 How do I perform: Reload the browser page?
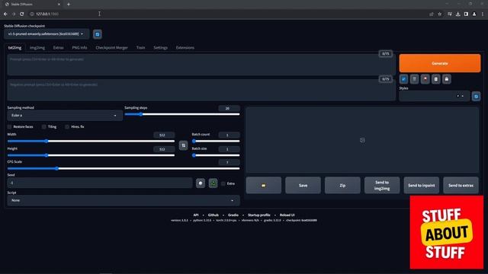coord(22,14)
